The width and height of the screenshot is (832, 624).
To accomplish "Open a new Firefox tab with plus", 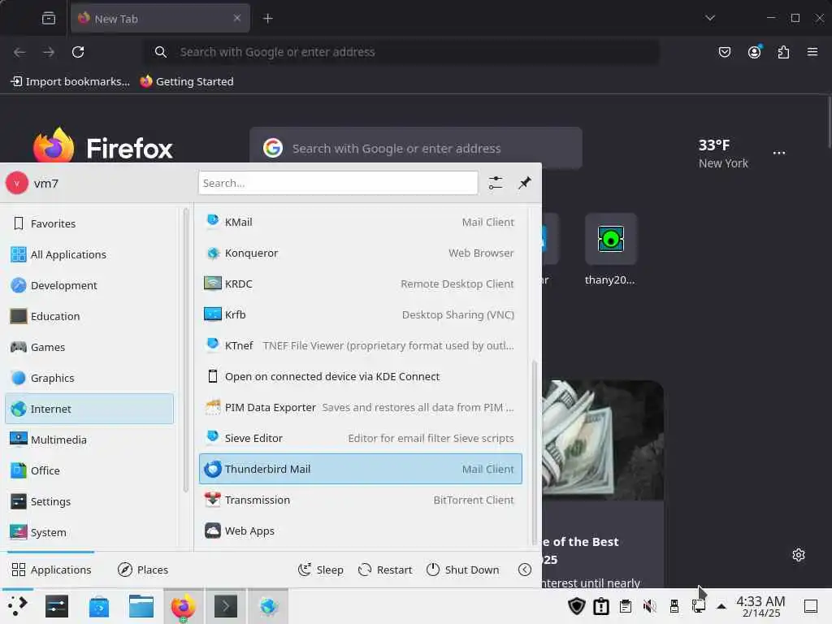I will click(268, 19).
